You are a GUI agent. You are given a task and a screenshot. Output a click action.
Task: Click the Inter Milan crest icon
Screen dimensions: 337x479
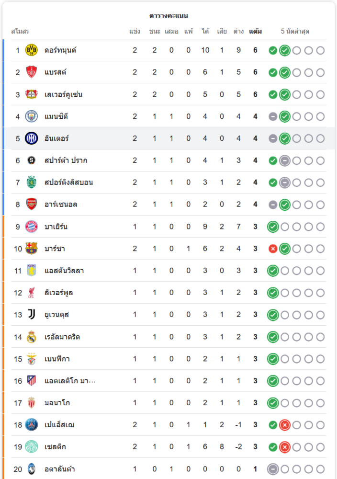pos(31,138)
